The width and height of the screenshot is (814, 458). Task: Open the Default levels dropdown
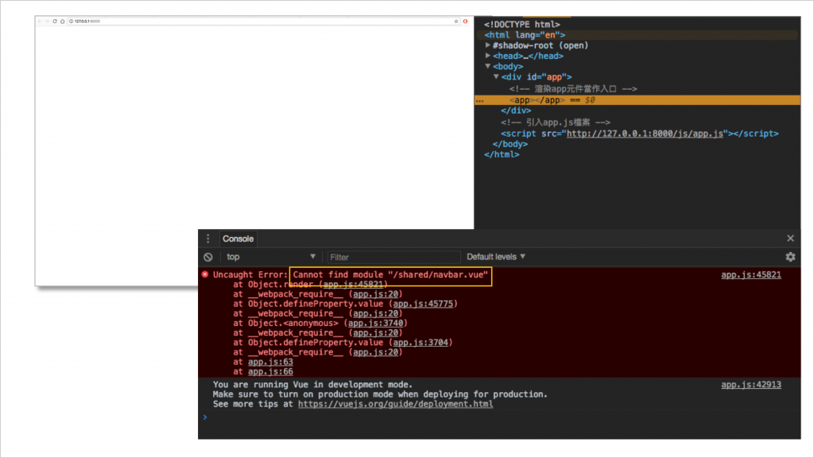(x=496, y=257)
